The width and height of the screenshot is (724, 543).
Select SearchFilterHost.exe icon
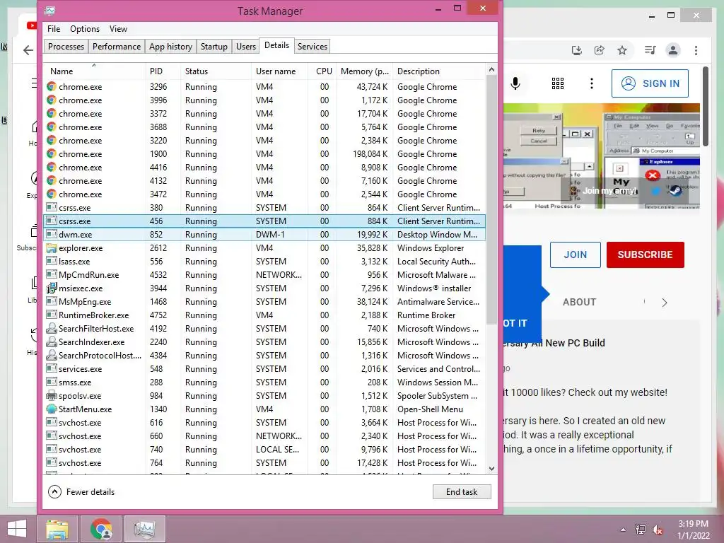coord(52,328)
